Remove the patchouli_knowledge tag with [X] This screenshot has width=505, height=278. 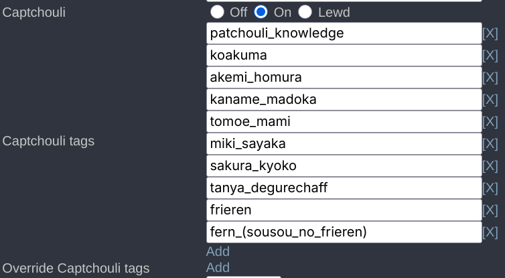pos(490,33)
